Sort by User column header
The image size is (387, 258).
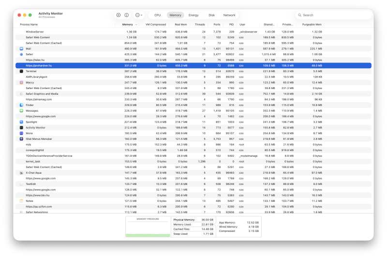pyautogui.click(x=242, y=24)
